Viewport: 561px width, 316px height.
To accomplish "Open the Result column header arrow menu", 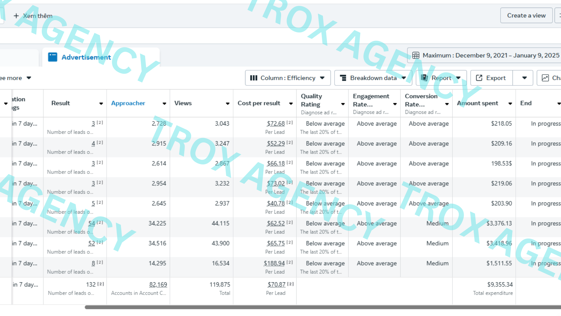I will click(101, 104).
